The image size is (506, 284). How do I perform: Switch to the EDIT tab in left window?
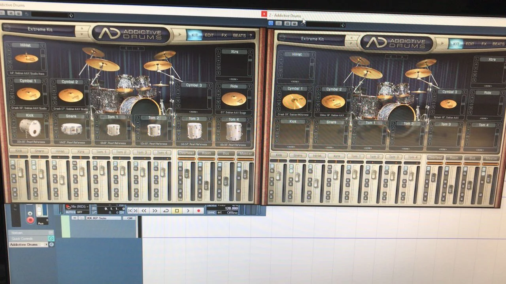point(209,35)
